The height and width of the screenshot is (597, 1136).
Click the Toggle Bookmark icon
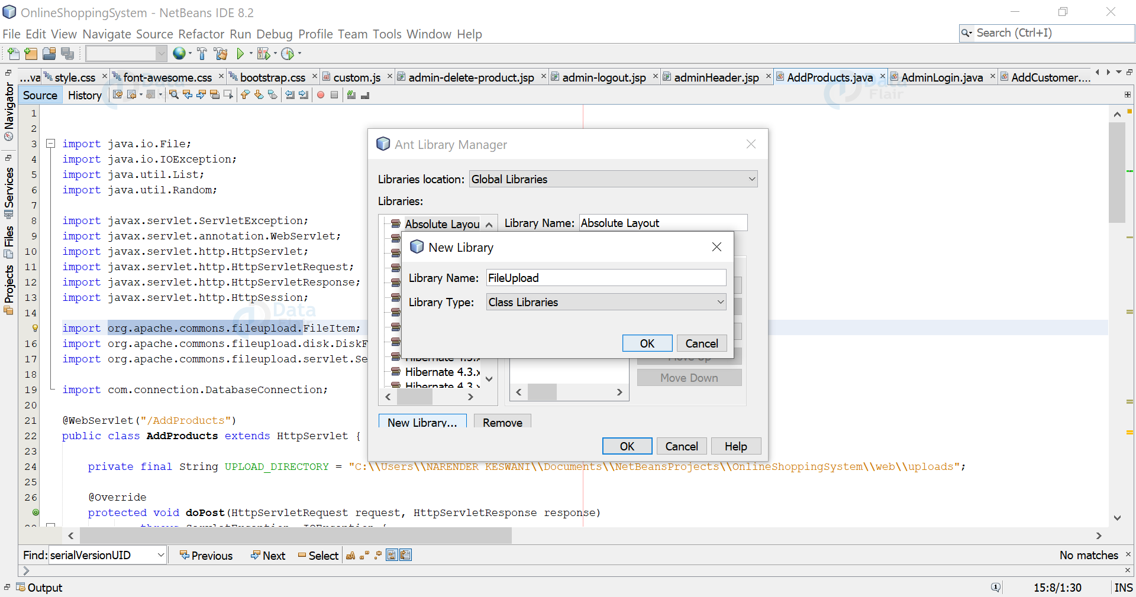pyautogui.click(x=272, y=95)
